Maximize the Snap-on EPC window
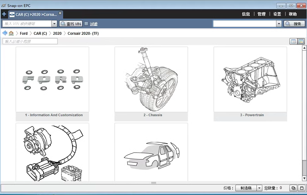 (291, 6)
